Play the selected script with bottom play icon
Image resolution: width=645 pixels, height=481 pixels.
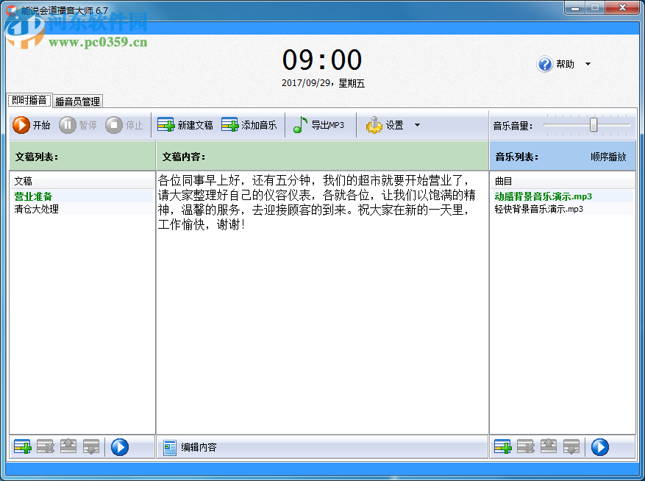[x=120, y=446]
